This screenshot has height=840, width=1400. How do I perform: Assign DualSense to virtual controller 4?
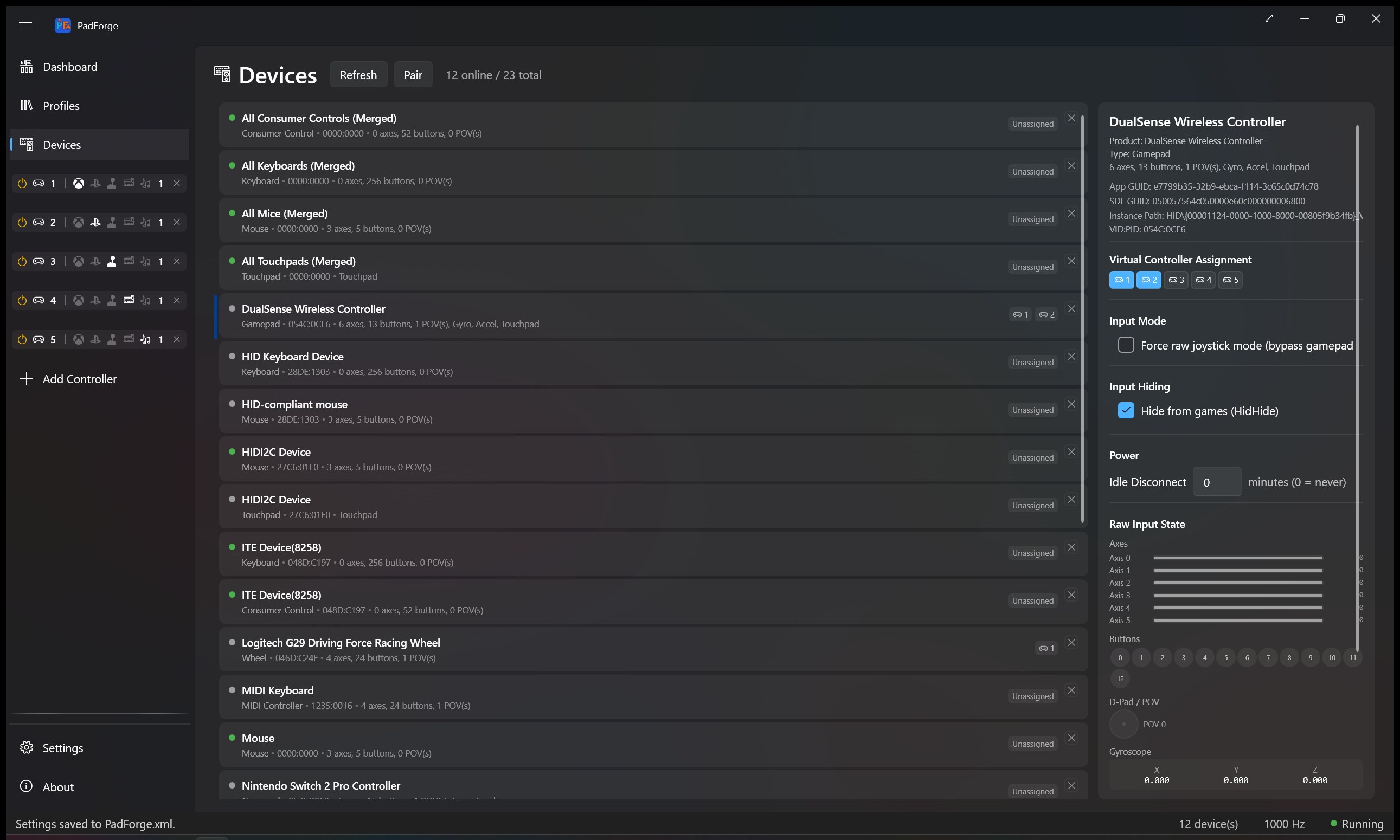(1203, 280)
